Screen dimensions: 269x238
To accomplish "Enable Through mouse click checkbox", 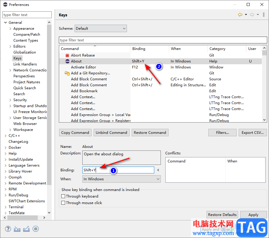I will click(63, 203).
